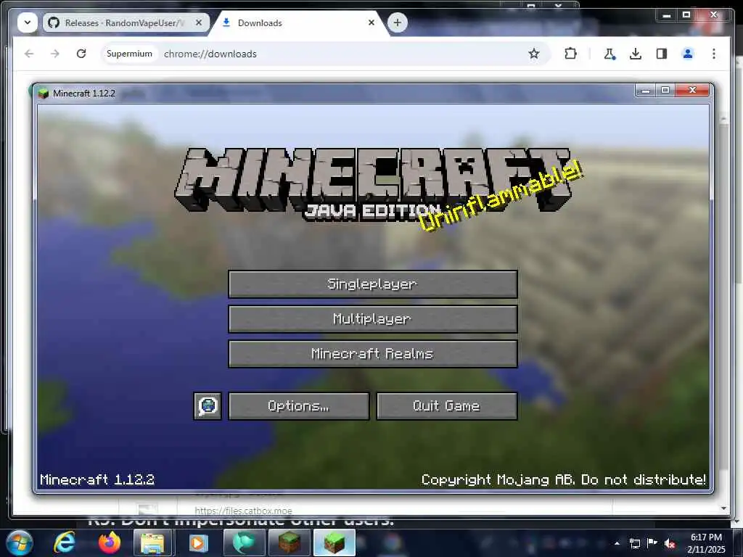Click Quit Game button
Viewport: 743px width, 557px height.
point(447,406)
